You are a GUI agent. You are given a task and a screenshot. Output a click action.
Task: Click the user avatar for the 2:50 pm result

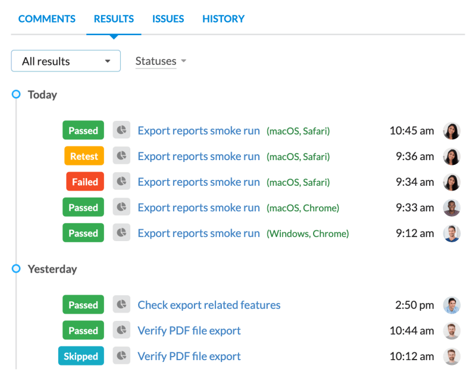pyautogui.click(x=452, y=305)
